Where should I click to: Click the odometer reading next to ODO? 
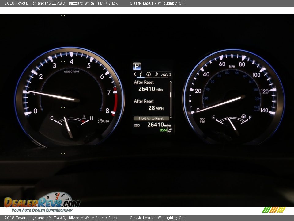coord(159,125)
